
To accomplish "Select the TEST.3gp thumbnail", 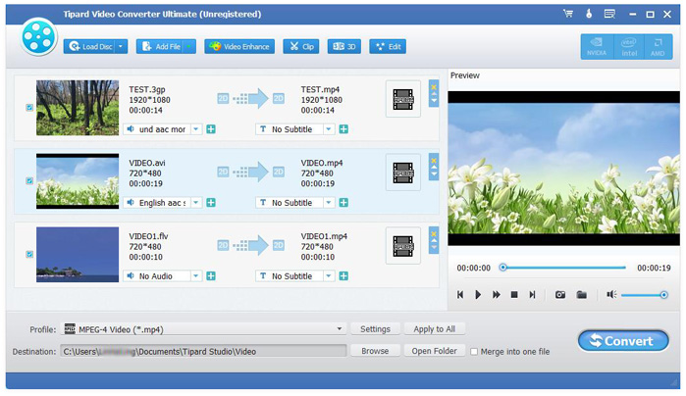I will click(x=78, y=108).
